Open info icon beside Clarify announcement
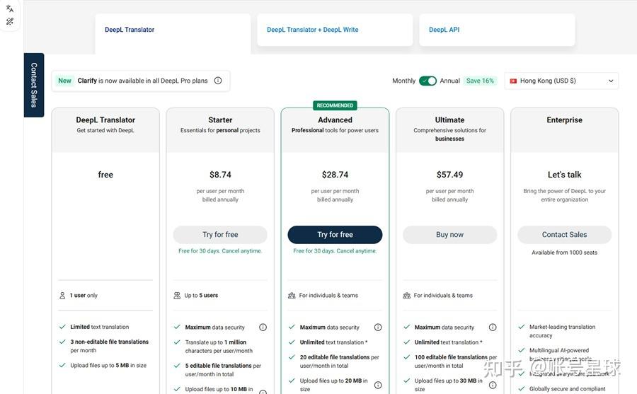637x394 pixels. (218, 81)
